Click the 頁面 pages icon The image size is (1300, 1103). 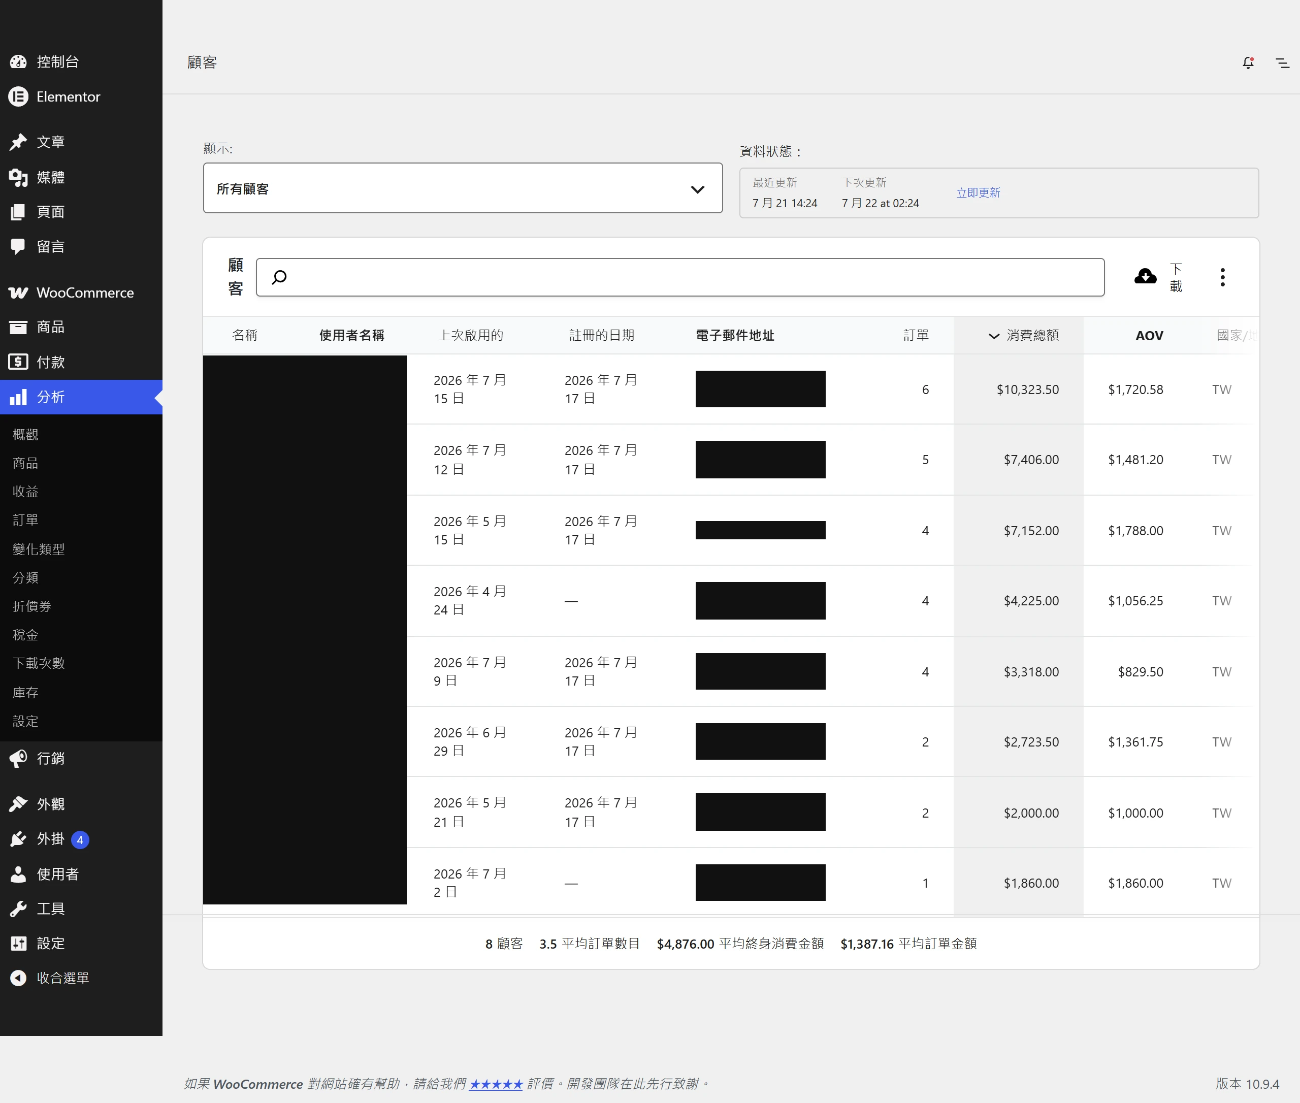(x=18, y=212)
